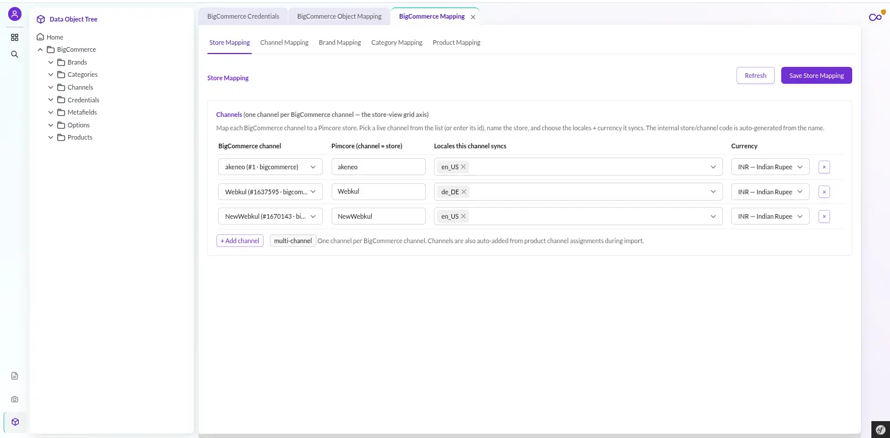Select the Store Mapping sub-tab

pyautogui.click(x=230, y=42)
